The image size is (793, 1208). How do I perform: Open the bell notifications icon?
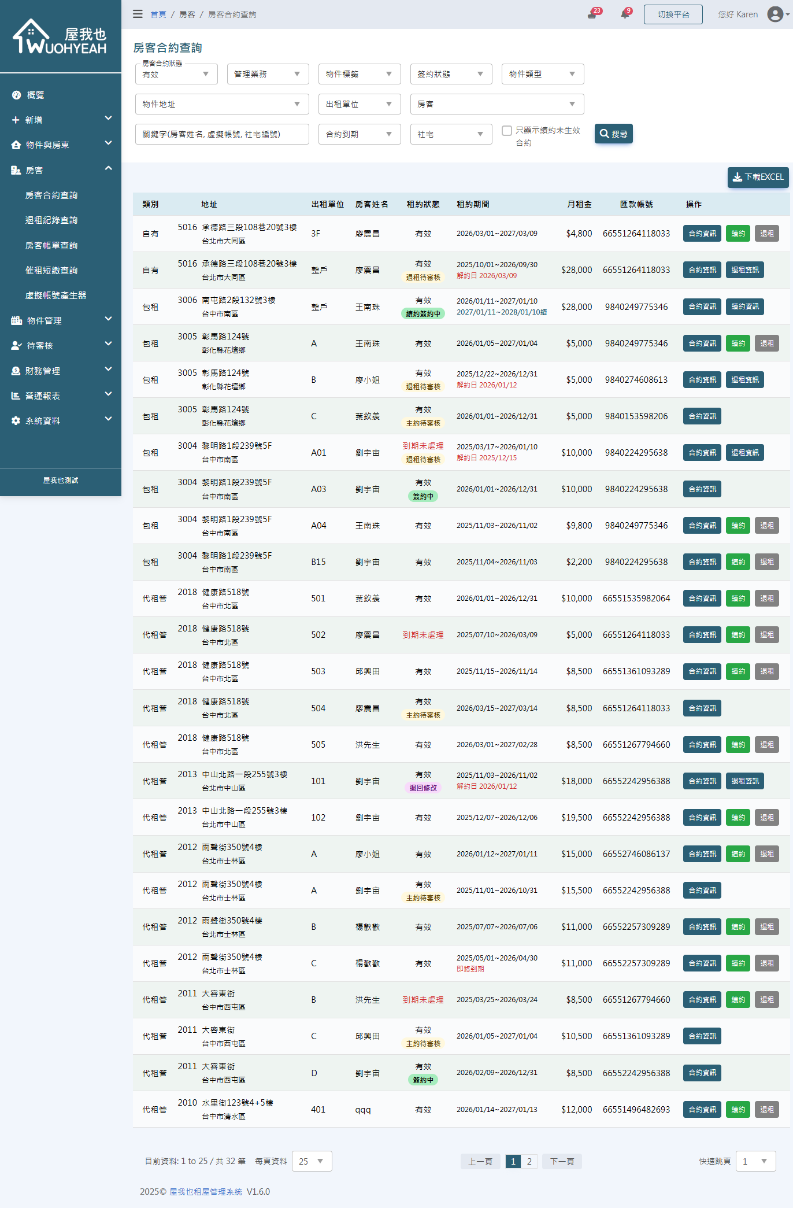coord(625,14)
